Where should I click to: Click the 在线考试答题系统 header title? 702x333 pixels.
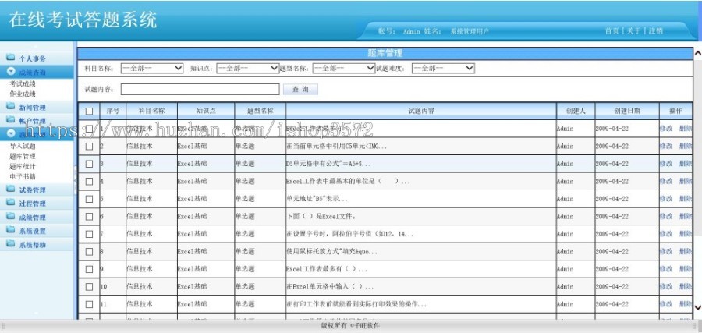[83, 20]
